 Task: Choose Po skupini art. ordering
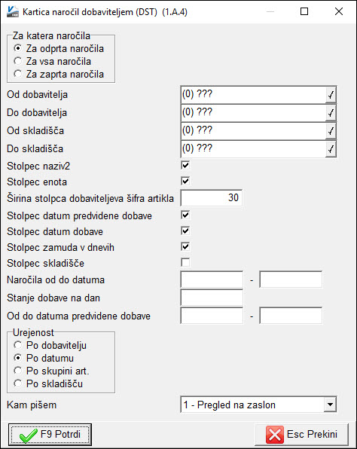pyautogui.click(x=18, y=371)
